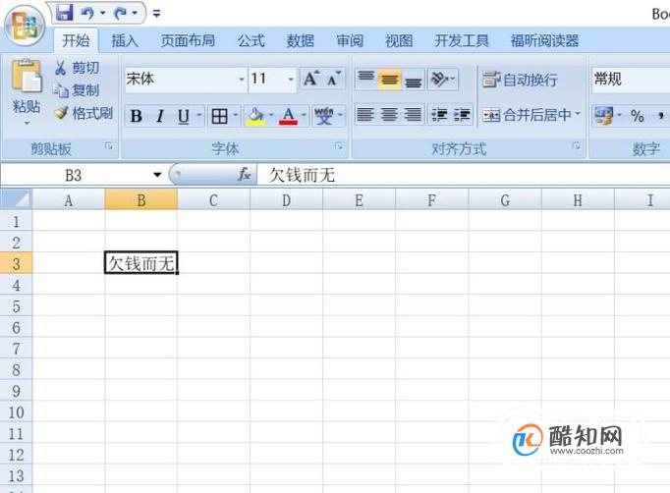
Task: Open 字体 group dialog launcher
Action: 339,146
